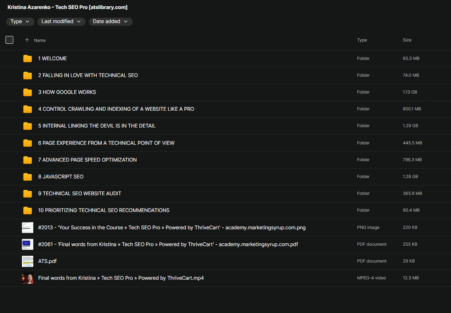Select the folder icon for 4 CONTROL CRAWLING AND INDEXING
Image resolution: width=451 pixels, height=313 pixels.
tap(28, 109)
